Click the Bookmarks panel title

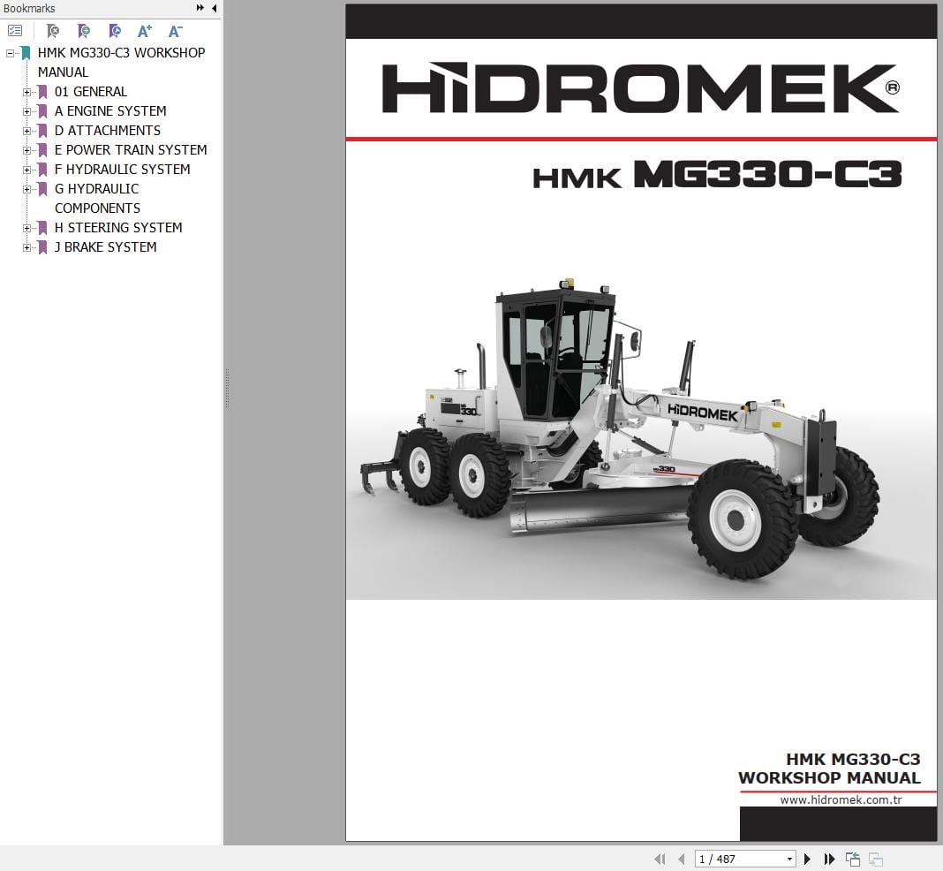[29, 8]
